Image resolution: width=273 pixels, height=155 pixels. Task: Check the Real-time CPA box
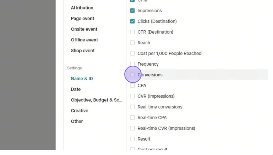click(132, 117)
